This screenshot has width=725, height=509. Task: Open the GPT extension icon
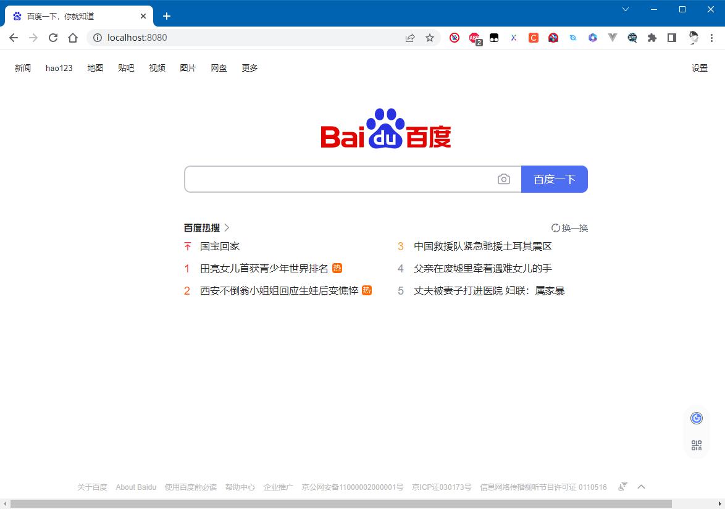pyautogui.click(x=632, y=38)
